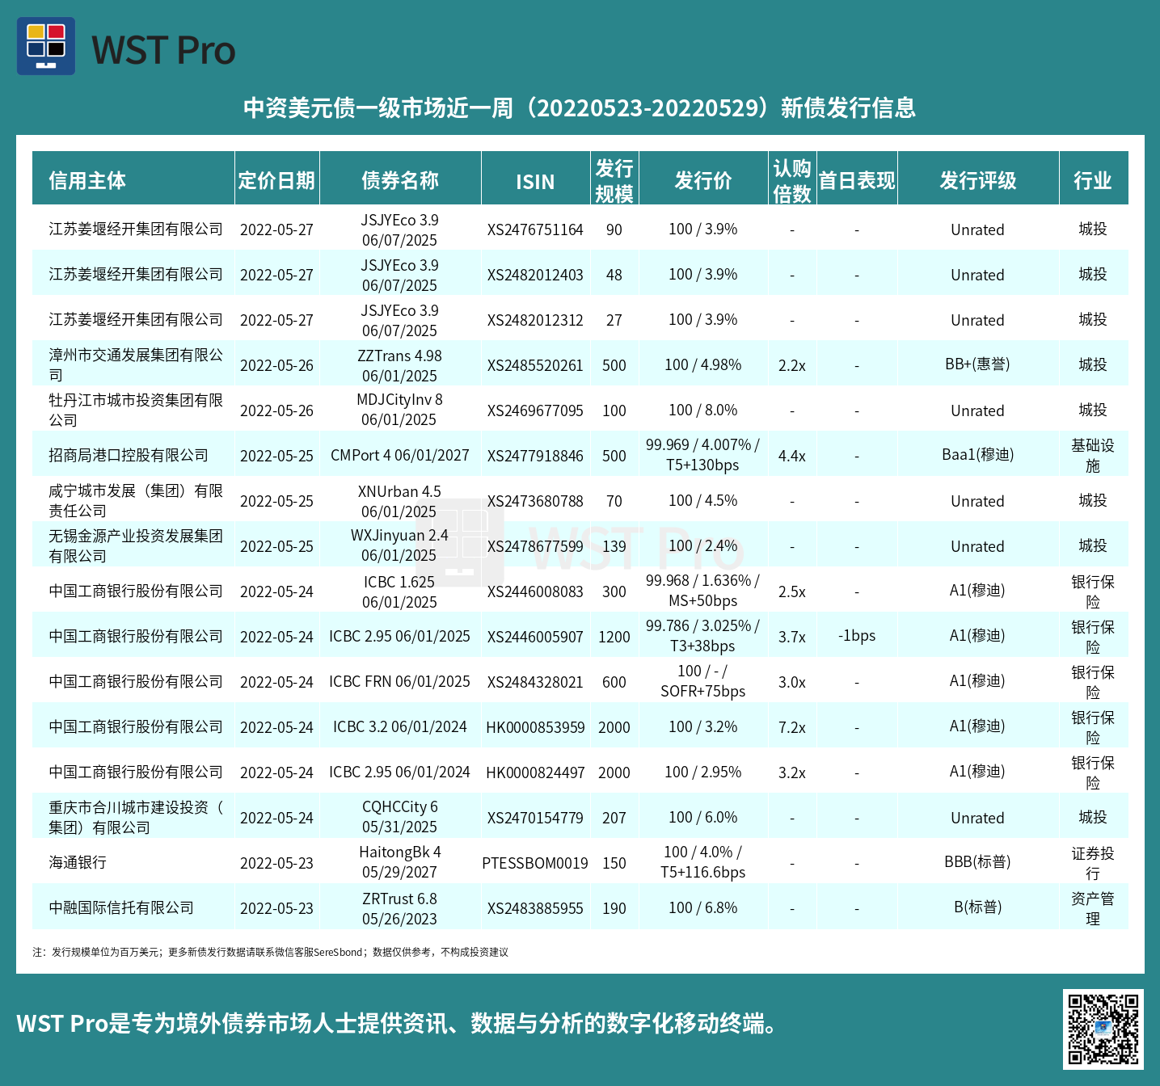This screenshot has width=1160, height=1086.
Task: Click rating Baa1(穆迪)
Action: [977, 455]
